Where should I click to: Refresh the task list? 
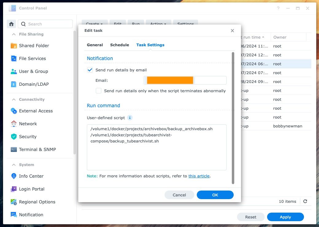click(x=305, y=201)
